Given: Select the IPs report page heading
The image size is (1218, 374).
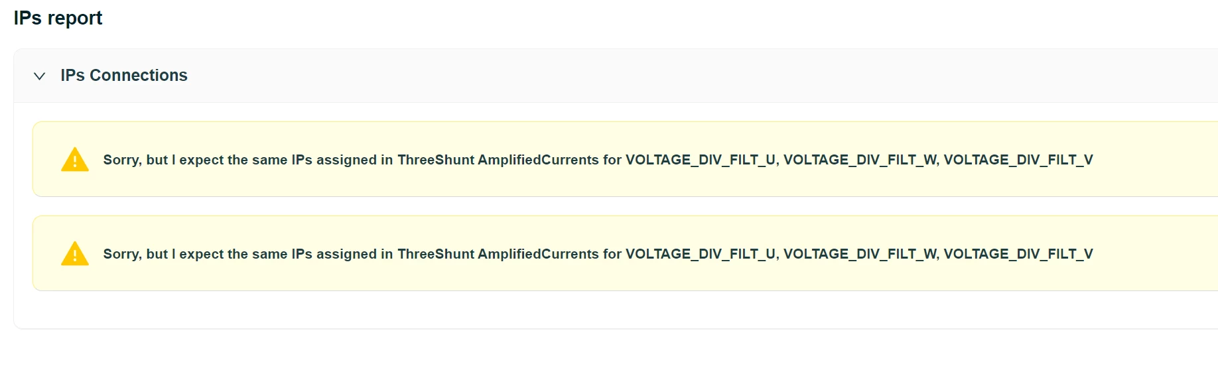Looking at the screenshot, I should point(58,18).
